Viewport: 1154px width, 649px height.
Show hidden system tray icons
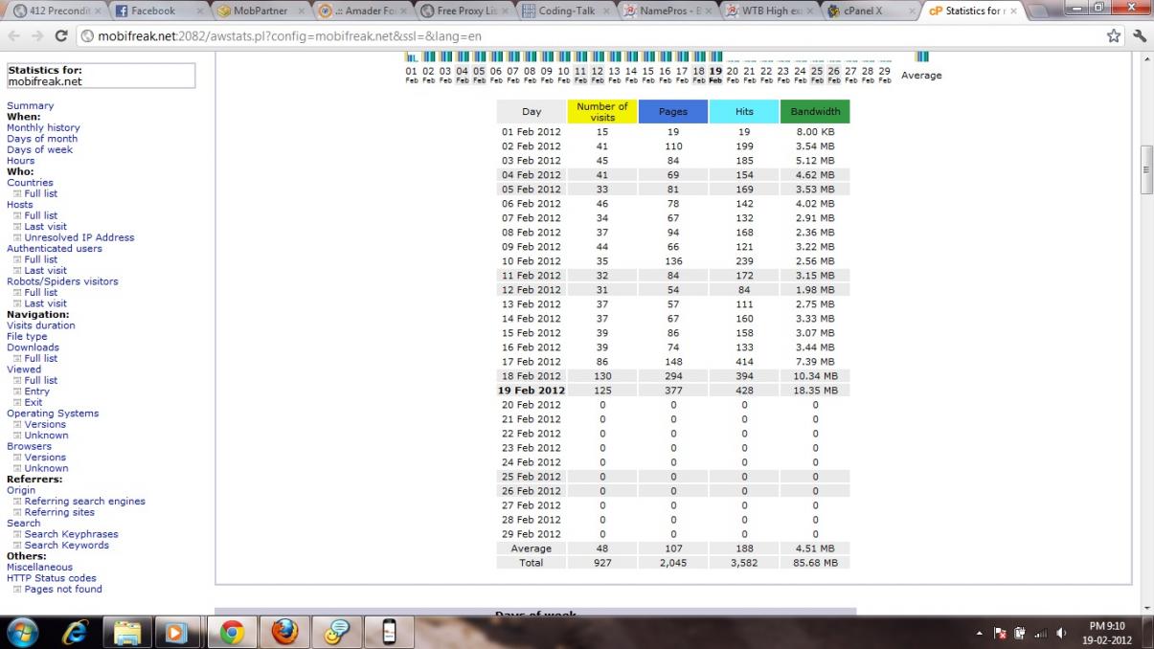pos(981,633)
